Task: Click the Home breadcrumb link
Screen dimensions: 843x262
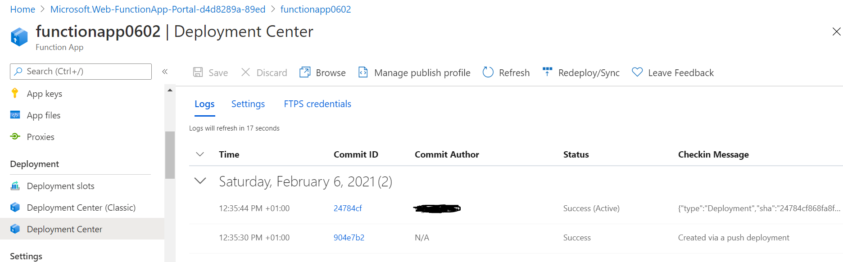Action: (23, 9)
